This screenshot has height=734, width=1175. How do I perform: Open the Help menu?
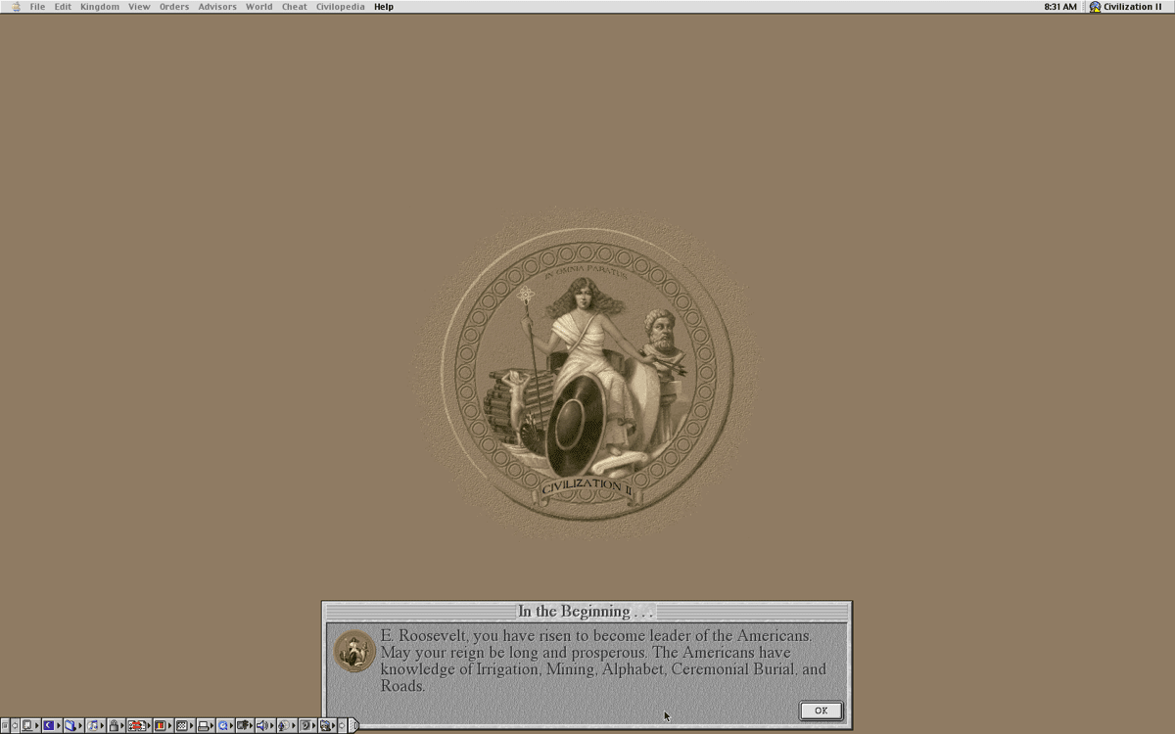(x=384, y=7)
